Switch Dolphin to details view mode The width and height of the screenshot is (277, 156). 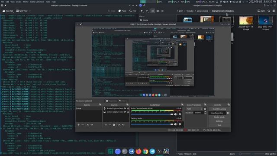(162, 11)
